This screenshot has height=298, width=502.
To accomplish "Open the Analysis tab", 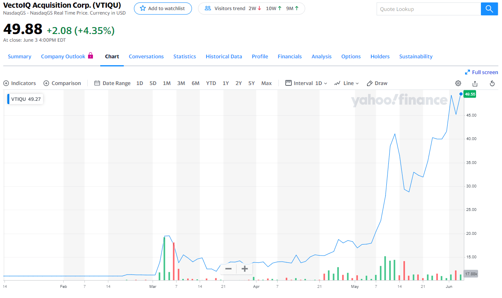I will click(x=321, y=57).
